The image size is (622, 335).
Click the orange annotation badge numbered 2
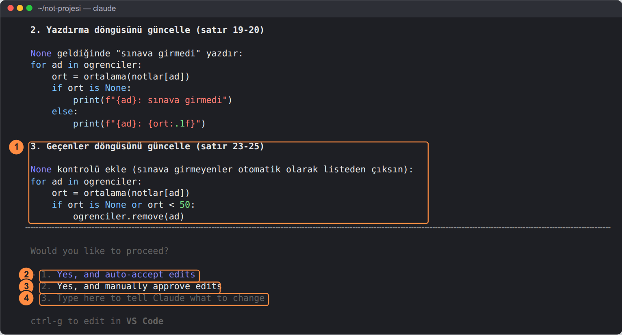pos(26,275)
